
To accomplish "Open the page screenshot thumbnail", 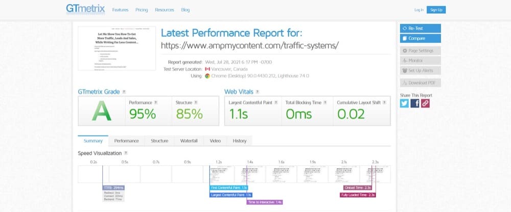I will 117,48.
